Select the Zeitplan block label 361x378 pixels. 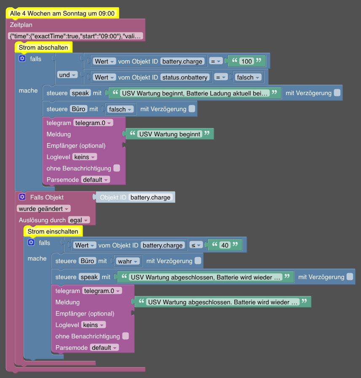click(21, 25)
